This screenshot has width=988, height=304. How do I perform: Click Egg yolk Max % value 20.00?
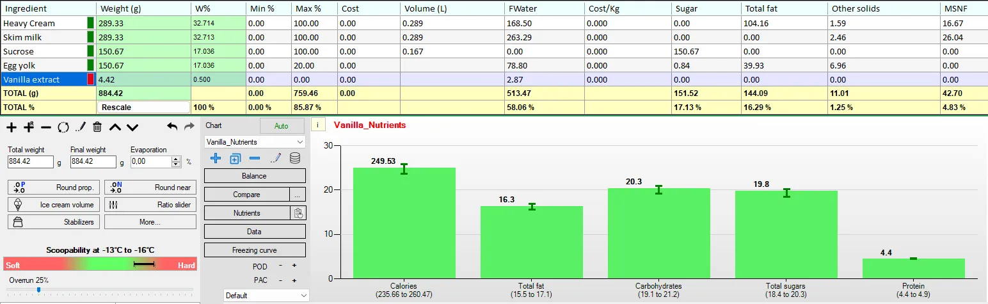pyautogui.click(x=314, y=65)
